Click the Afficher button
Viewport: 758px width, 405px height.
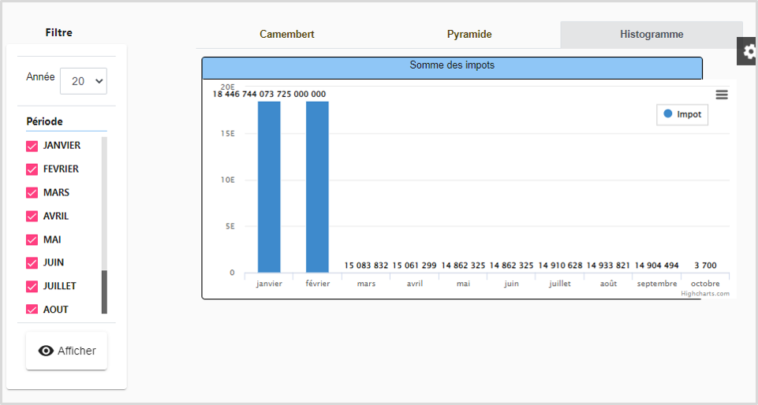pos(67,351)
